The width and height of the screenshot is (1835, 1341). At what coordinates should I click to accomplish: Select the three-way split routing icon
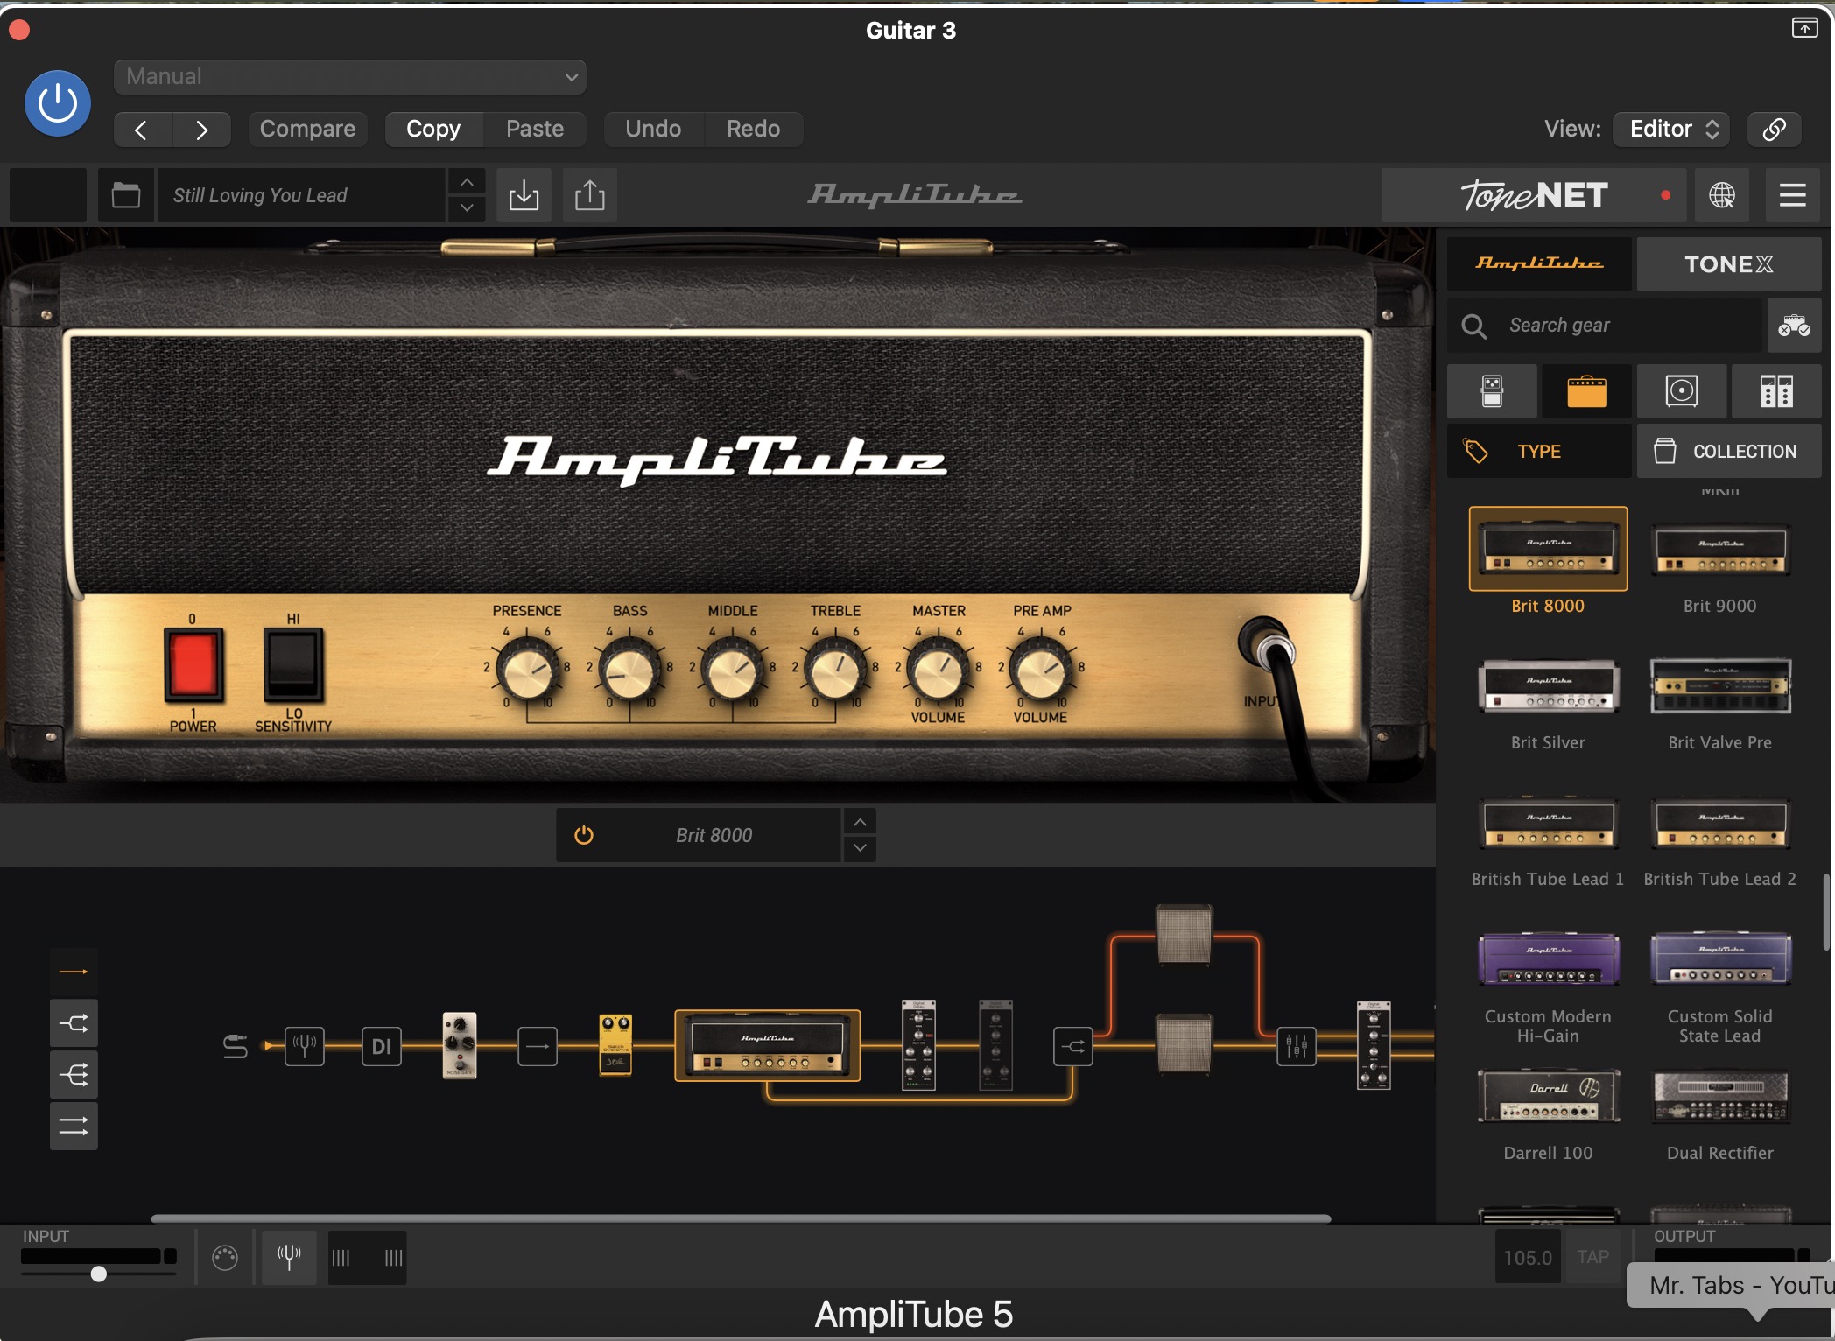pyautogui.click(x=74, y=1074)
